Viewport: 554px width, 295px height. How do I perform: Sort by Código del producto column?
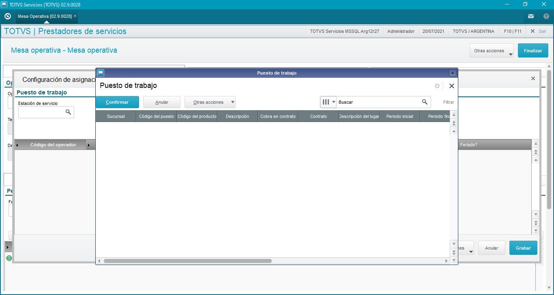[197, 116]
